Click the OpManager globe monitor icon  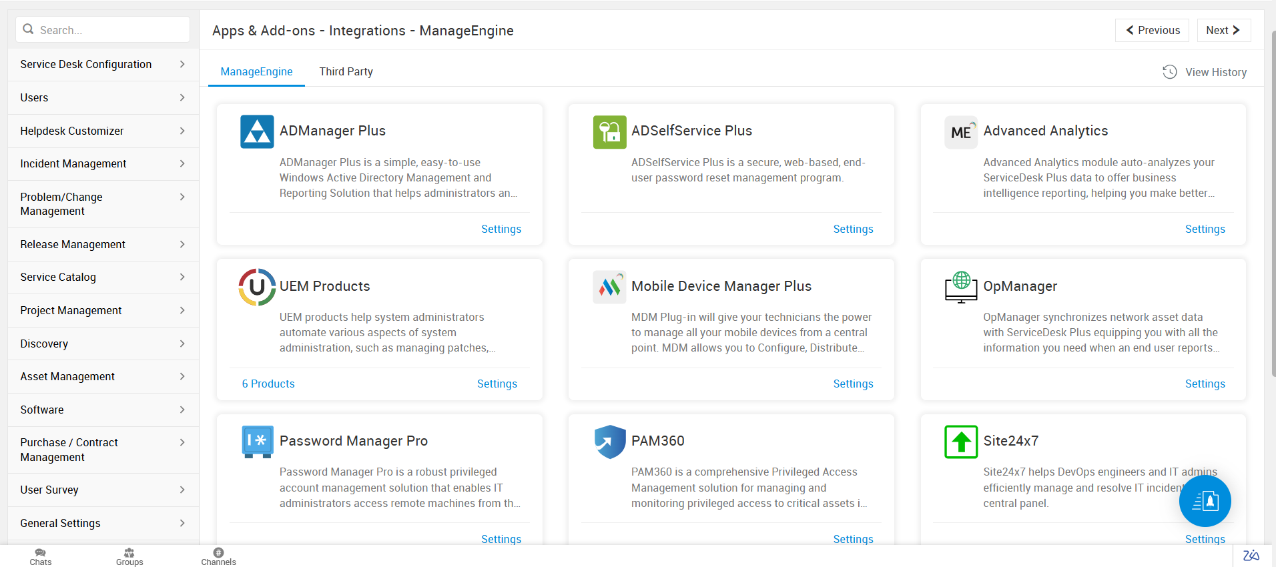point(961,287)
